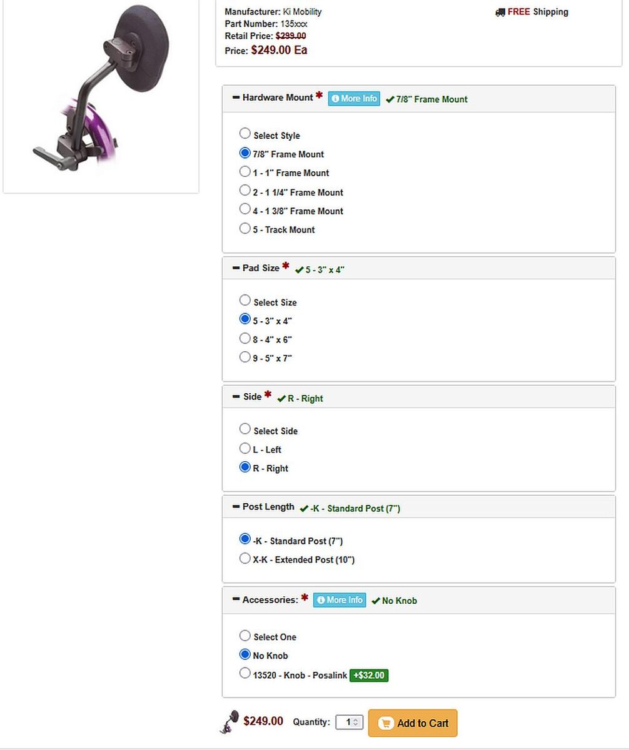Click the cart icon on Add to Cart
The image size is (629, 750).
[x=386, y=723]
